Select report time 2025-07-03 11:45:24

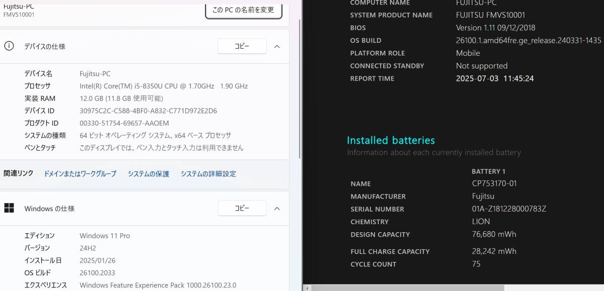point(495,78)
